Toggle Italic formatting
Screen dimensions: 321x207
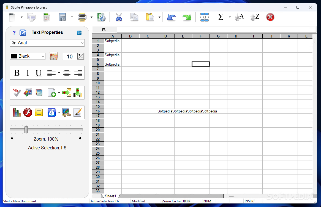(x=28, y=73)
